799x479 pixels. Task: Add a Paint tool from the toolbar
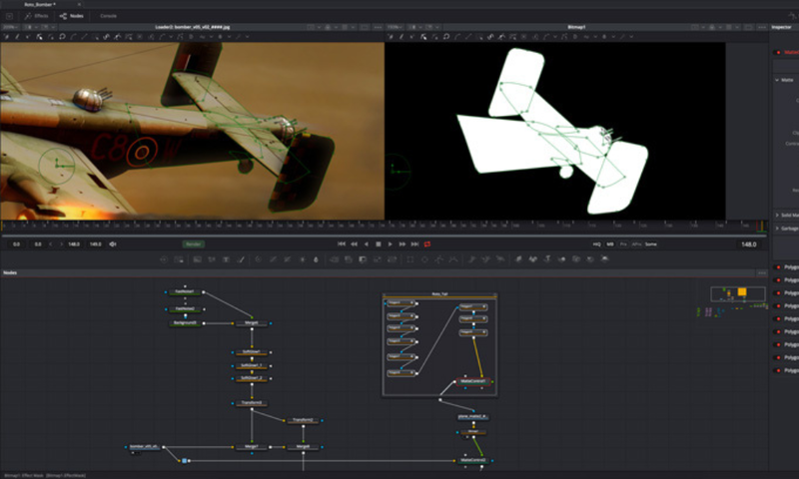(240, 259)
